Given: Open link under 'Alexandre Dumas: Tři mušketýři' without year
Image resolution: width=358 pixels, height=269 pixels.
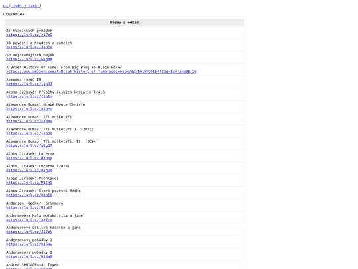Looking at the screenshot, I should [29, 121].
